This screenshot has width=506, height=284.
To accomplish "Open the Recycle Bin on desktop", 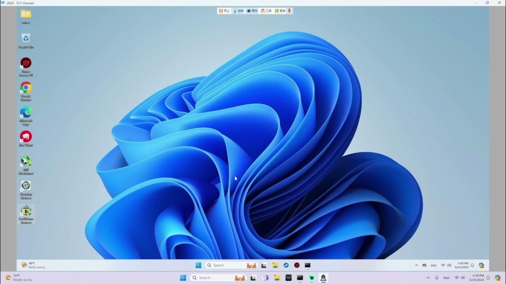I will click(26, 41).
